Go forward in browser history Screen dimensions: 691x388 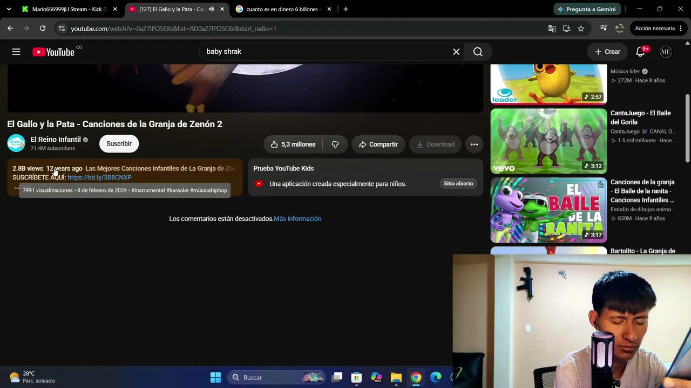tap(26, 29)
